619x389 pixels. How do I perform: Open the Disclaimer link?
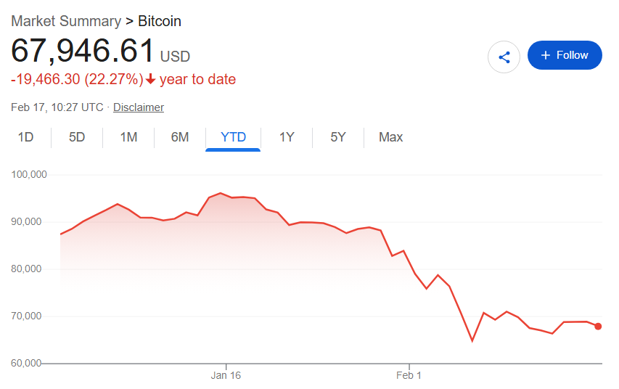tap(139, 107)
